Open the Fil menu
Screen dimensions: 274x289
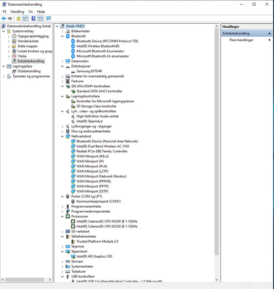point(4,12)
